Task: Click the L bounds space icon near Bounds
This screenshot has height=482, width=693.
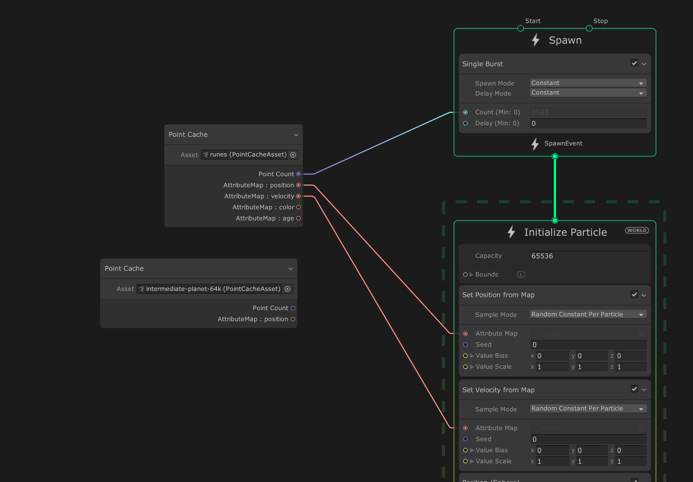Action: (521, 274)
